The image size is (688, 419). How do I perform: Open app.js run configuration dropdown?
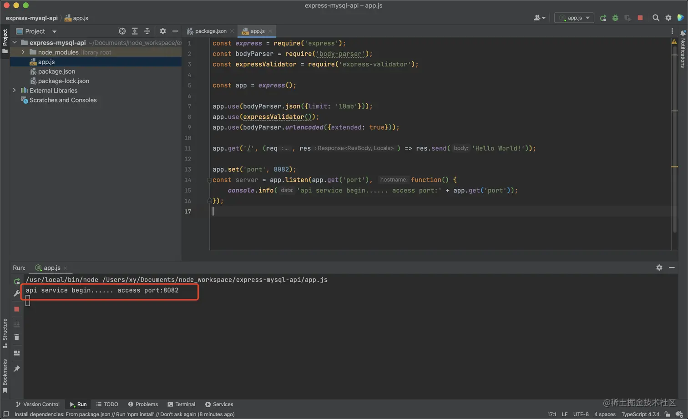click(x=574, y=18)
